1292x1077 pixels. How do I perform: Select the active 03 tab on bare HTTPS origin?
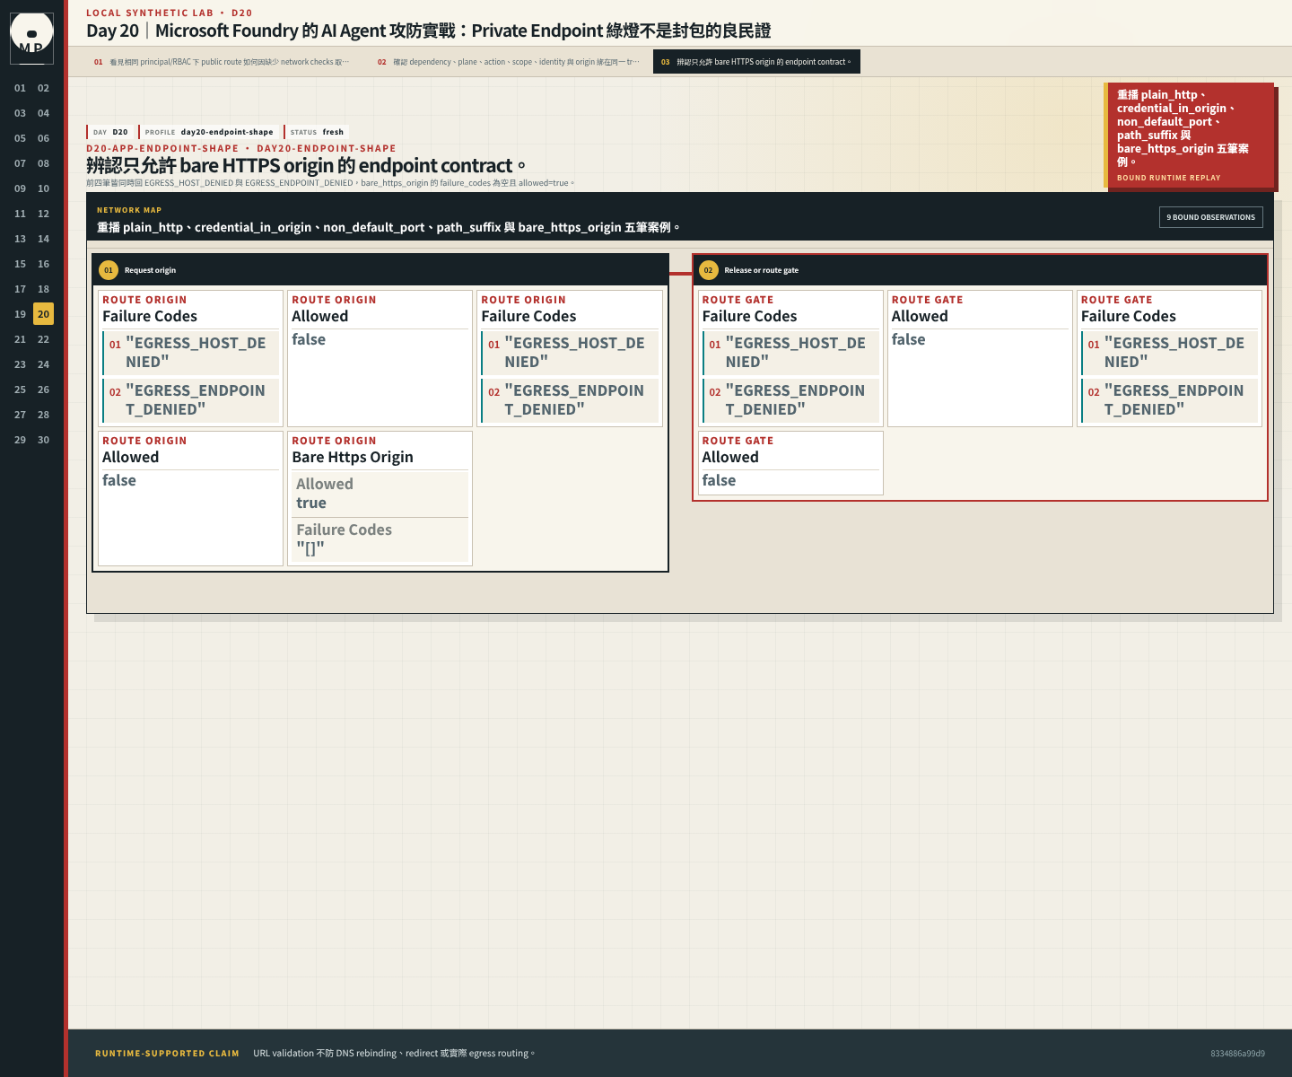pos(756,62)
